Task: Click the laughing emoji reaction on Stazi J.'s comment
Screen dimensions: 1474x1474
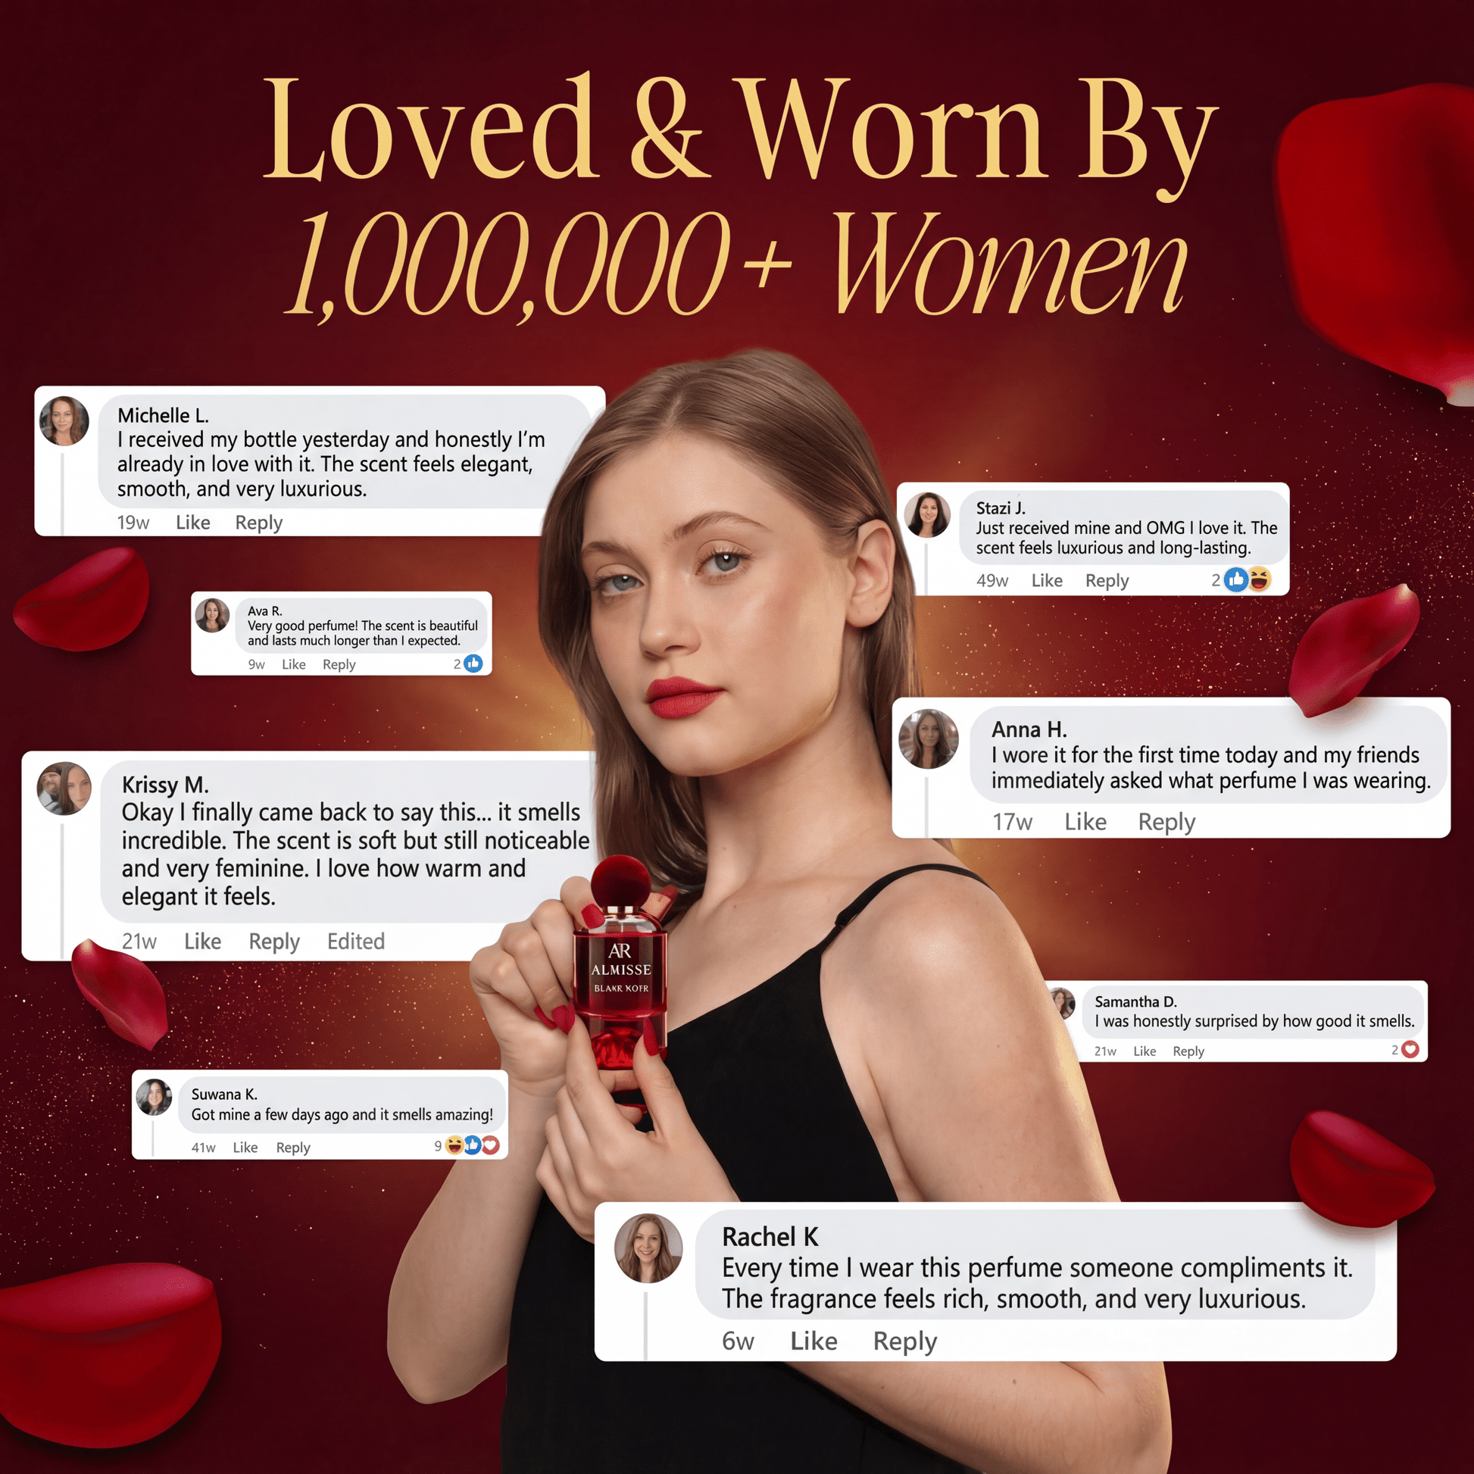Action: coord(1259,580)
